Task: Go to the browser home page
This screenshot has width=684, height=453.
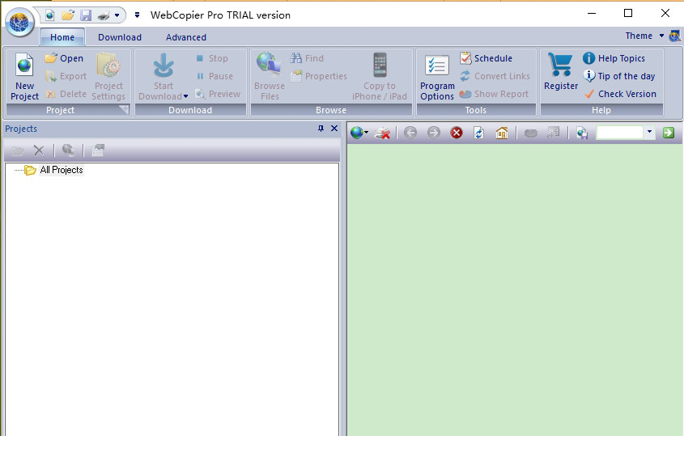Action: click(502, 133)
